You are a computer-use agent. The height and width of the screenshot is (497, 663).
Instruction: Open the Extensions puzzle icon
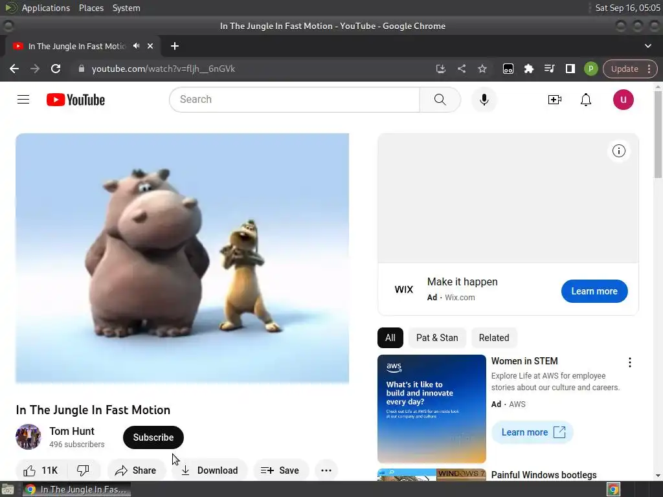point(528,69)
